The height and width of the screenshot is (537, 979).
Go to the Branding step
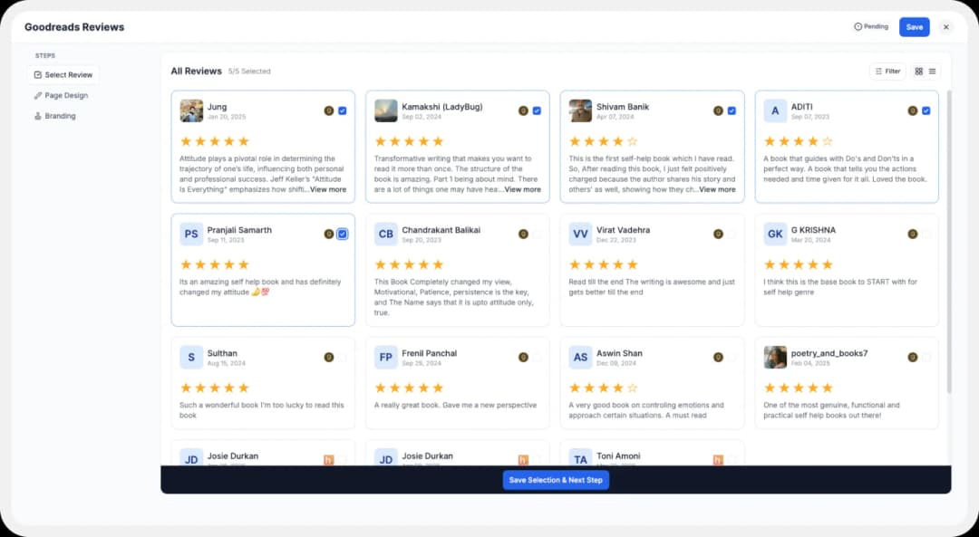coord(60,116)
